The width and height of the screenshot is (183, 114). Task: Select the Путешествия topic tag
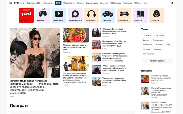[158, 40]
